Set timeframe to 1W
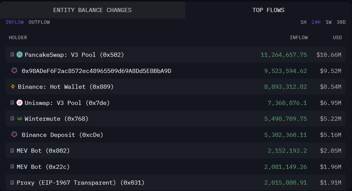This screenshot has width=352, height=191. point(328,22)
